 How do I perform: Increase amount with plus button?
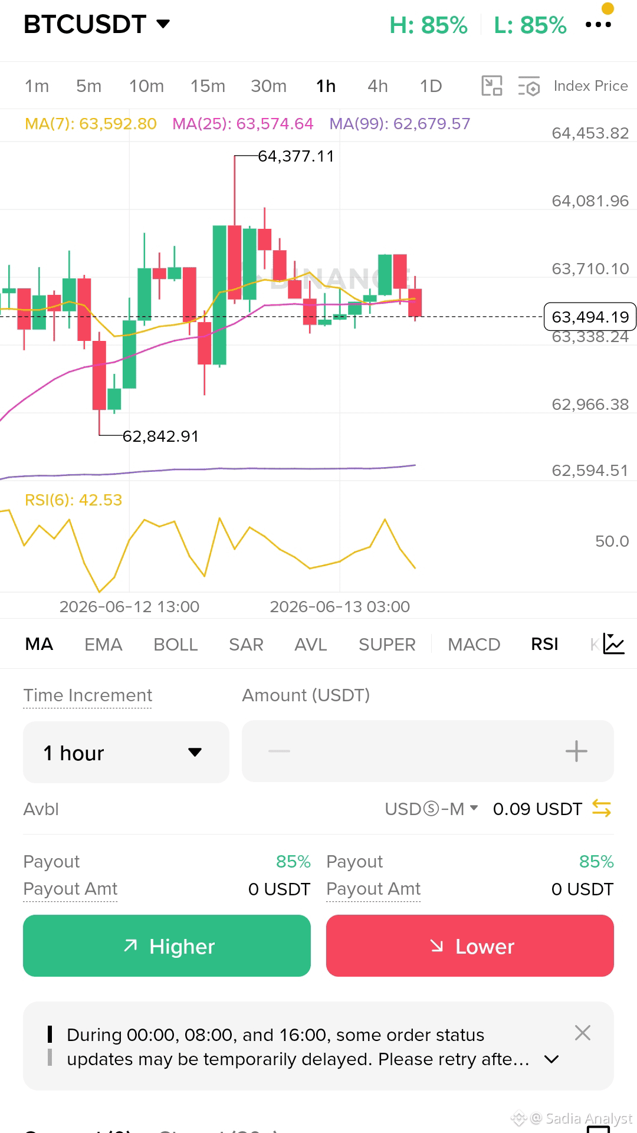[576, 751]
